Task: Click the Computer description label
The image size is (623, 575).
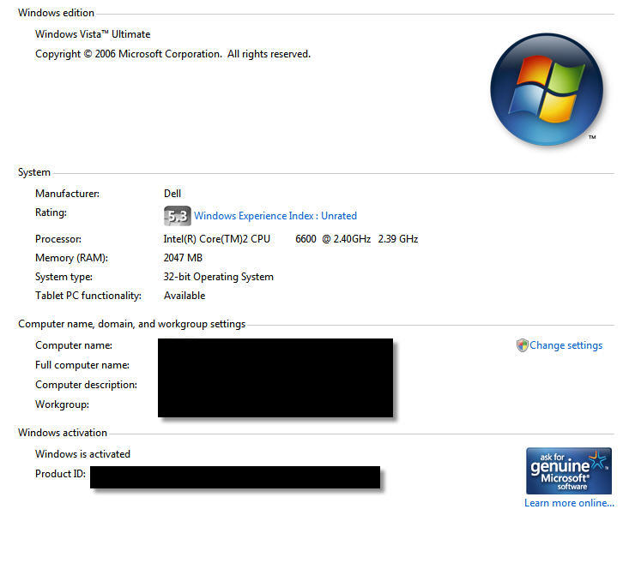Action: (86, 385)
